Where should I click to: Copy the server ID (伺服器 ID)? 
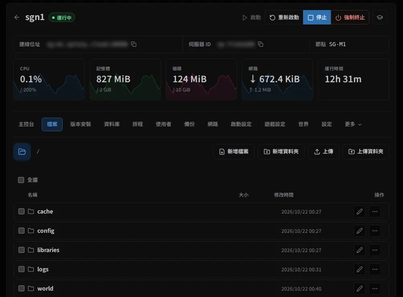pos(261,44)
